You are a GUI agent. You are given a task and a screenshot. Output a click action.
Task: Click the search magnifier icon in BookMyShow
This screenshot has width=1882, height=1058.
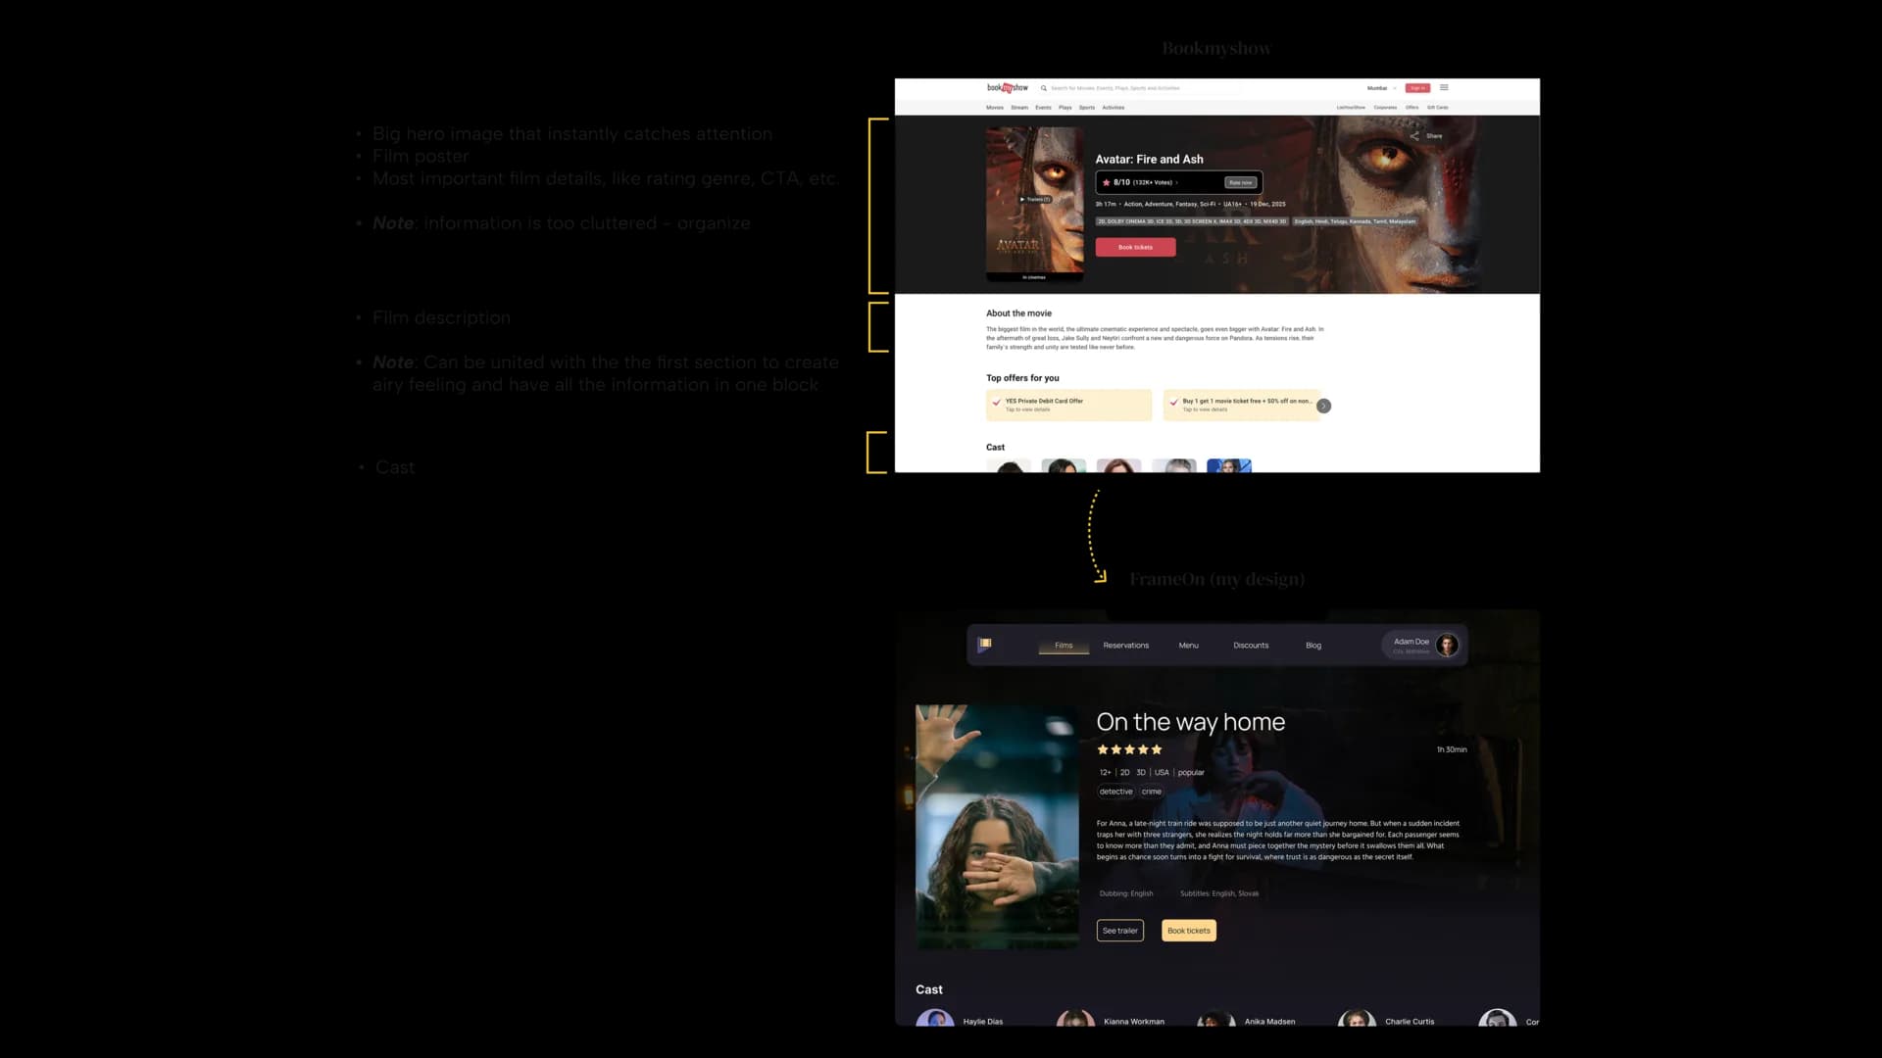1043,88
